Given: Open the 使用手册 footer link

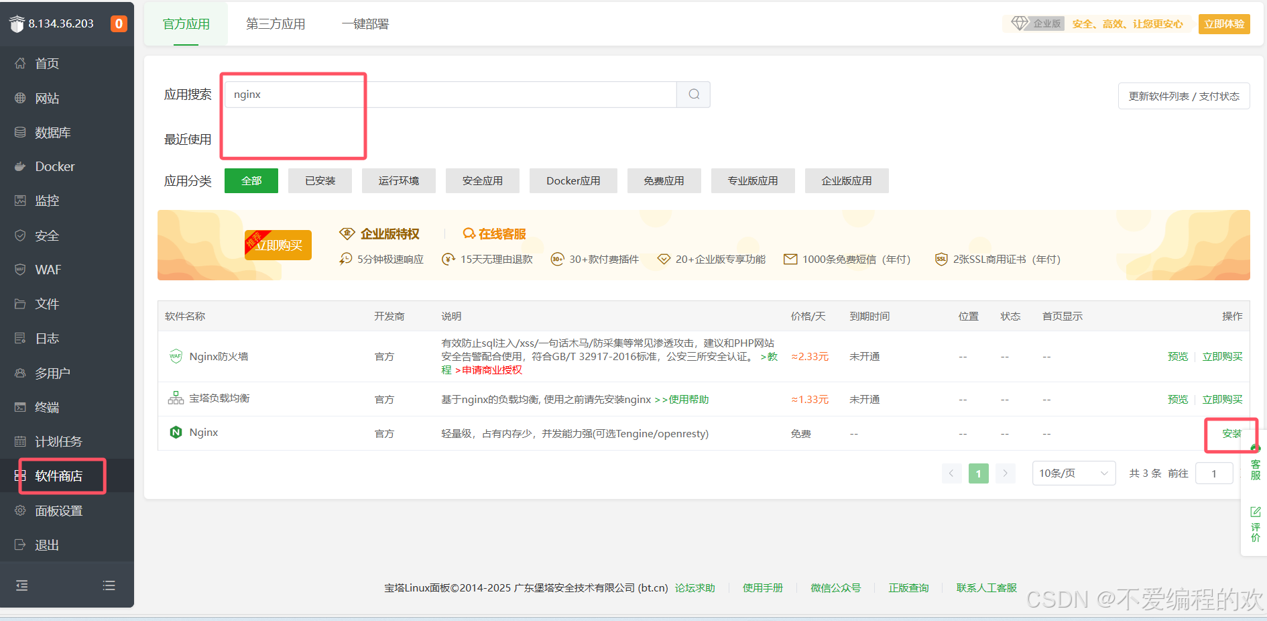Looking at the screenshot, I should [x=763, y=588].
